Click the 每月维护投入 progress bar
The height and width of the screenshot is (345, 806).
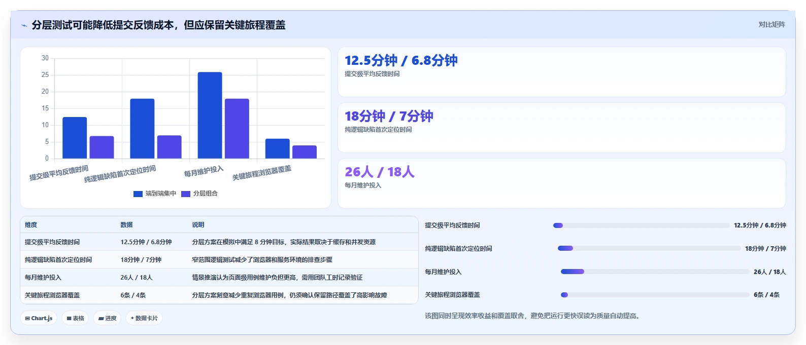click(x=655, y=272)
